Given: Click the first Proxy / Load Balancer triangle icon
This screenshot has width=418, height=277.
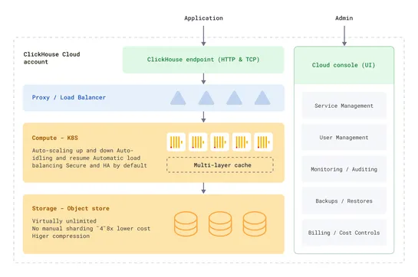Looking at the screenshot, I should tap(178, 98).
